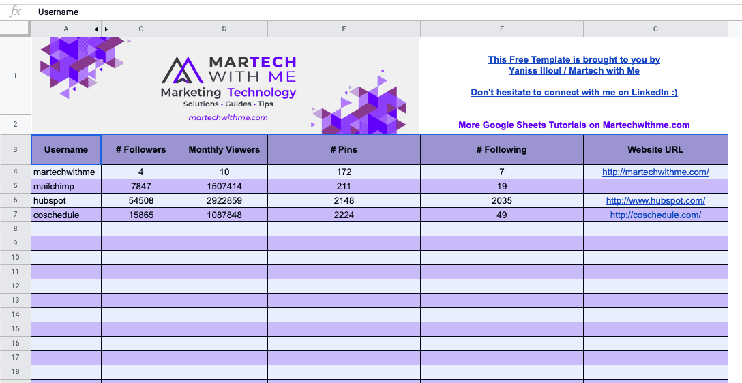742x383 pixels.
Task: Select the Website URL header cell
Action: click(x=655, y=149)
